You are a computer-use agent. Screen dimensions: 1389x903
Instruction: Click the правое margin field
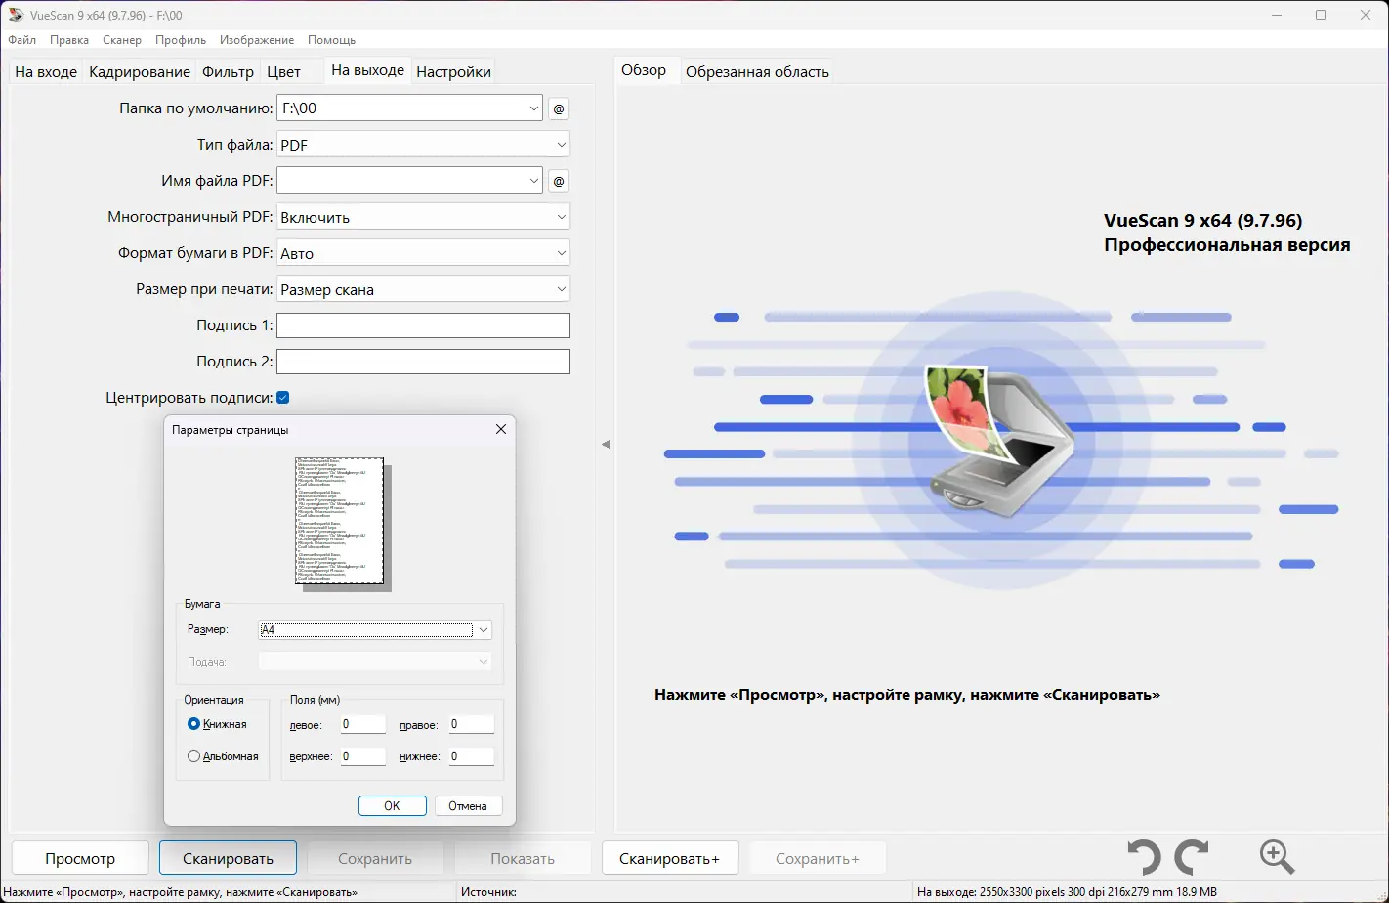pyautogui.click(x=471, y=725)
